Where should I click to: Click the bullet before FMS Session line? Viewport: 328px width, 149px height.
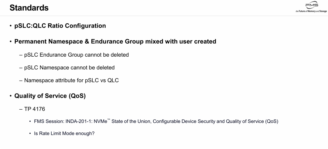coord(30,121)
